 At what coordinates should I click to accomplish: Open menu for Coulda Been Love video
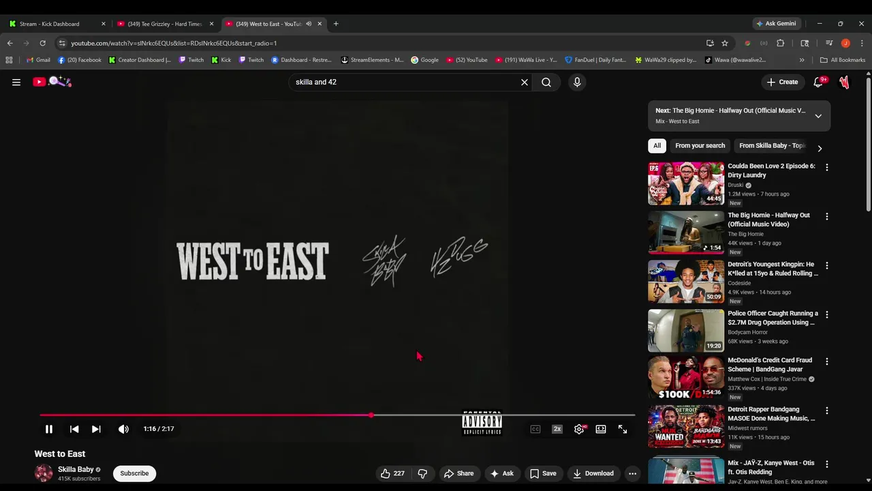[827, 167]
